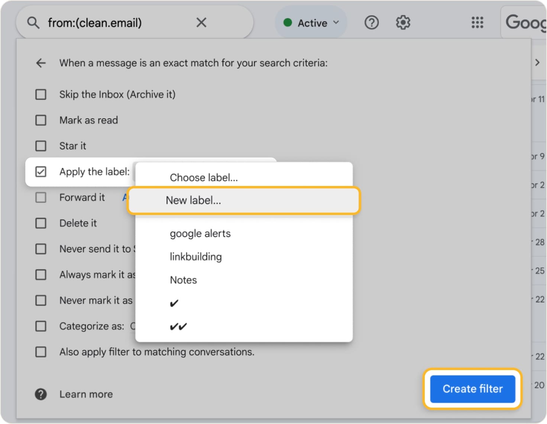Select Choose label from the dropdown
This screenshot has height=424, width=547.
pyautogui.click(x=204, y=177)
